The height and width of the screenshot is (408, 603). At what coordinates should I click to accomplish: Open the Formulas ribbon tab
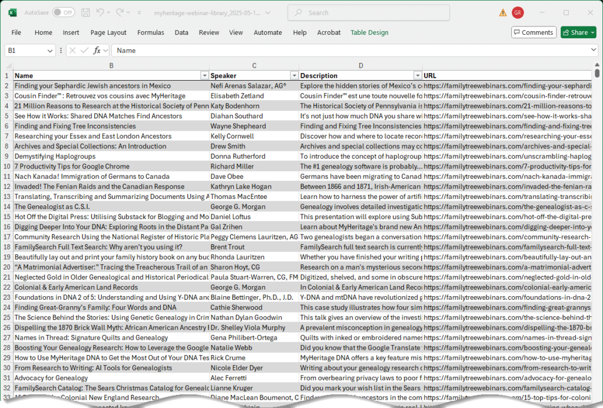(x=151, y=32)
